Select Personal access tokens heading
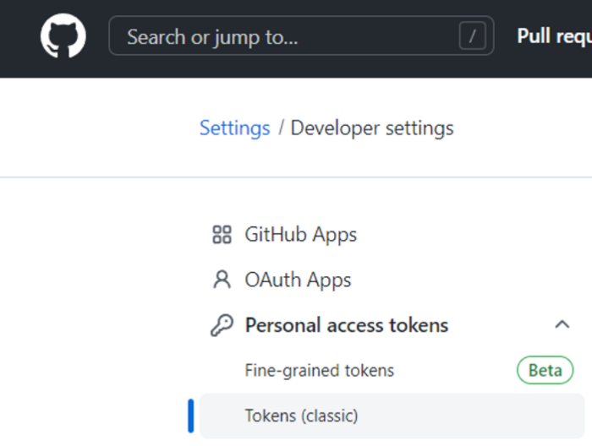 click(347, 325)
